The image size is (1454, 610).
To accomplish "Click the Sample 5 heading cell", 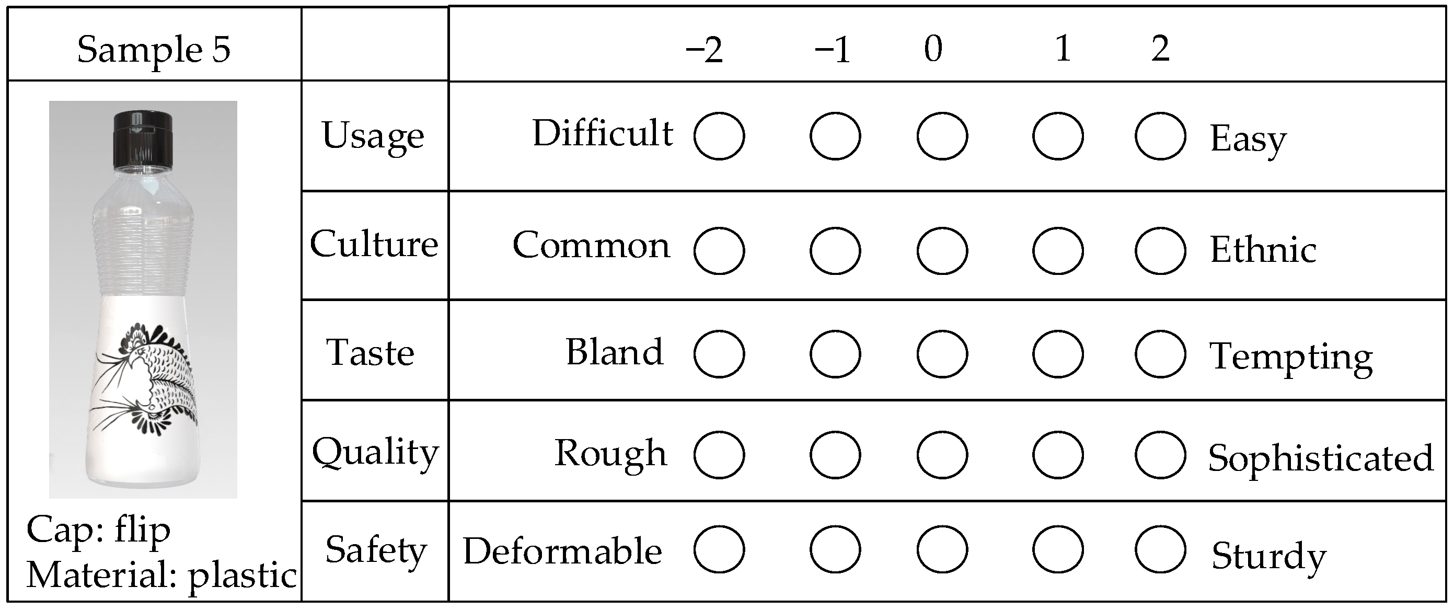I will (154, 49).
